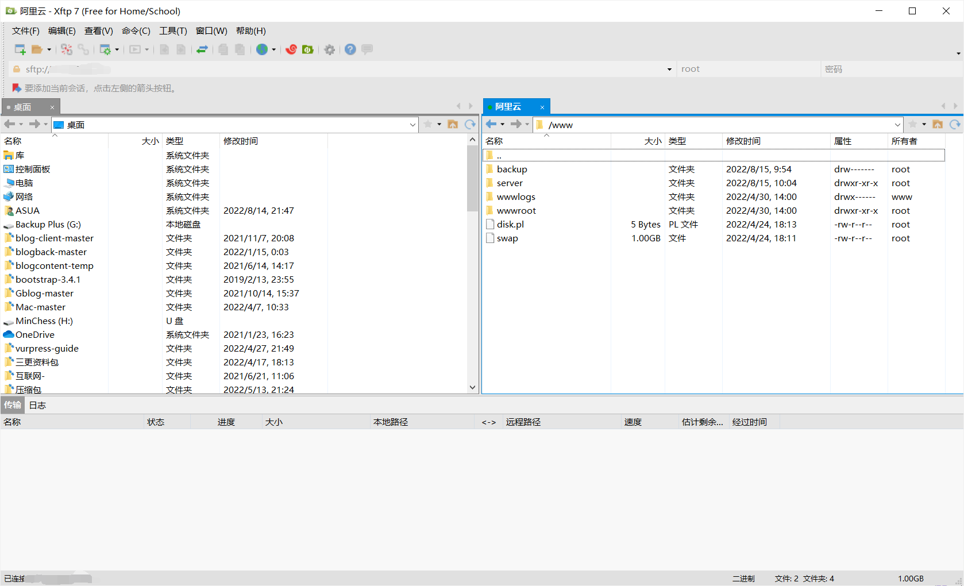Open the 工具(T) menu
The height and width of the screenshot is (586, 964).
[173, 31]
